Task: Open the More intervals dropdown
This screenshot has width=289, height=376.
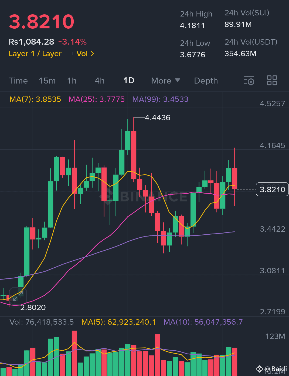Action: [165, 81]
